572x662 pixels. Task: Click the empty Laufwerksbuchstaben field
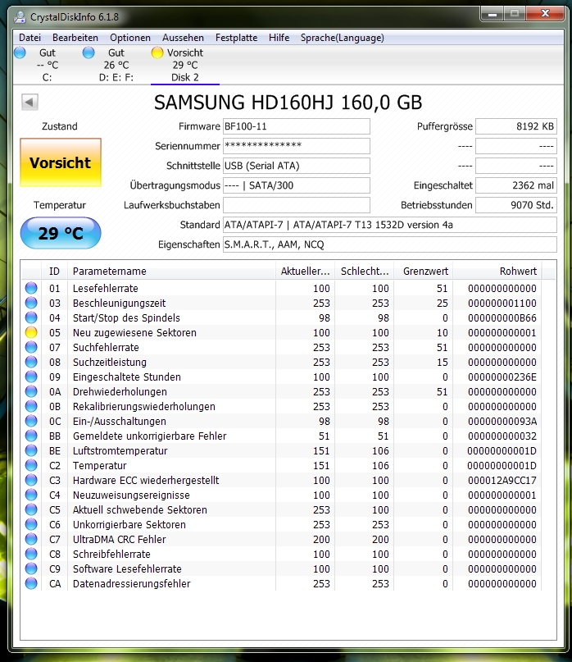click(296, 205)
